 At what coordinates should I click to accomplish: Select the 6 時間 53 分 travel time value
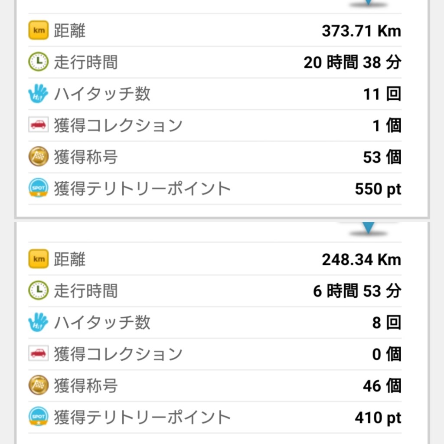pos(357,291)
